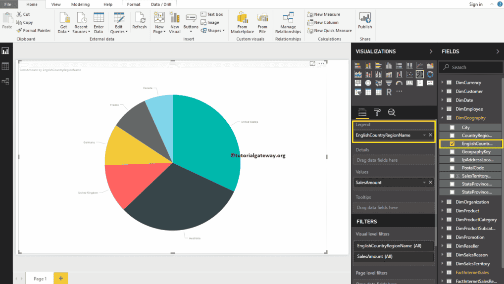The image size is (504, 284).
Task: Select the waterfall chart visualization icon
Action: point(399,74)
